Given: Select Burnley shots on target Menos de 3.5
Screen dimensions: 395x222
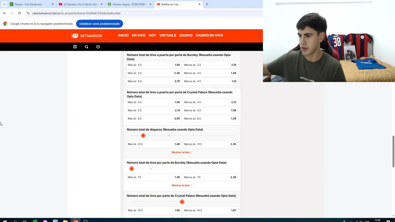Looking at the screenshot, I should pyautogui.click(x=210, y=73).
